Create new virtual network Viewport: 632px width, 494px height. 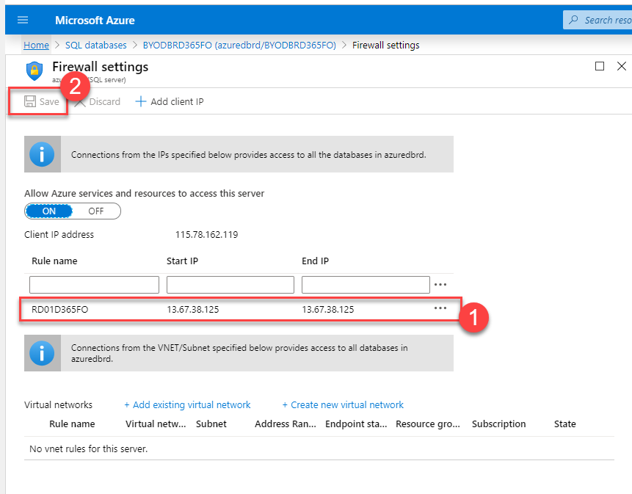click(343, 405)
